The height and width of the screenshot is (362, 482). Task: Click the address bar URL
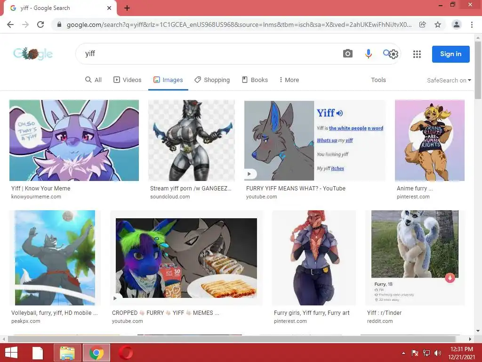[x=239, y=25]
